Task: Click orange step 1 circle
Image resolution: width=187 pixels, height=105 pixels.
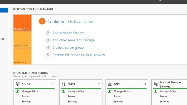Action: click(x=42, y=21)
